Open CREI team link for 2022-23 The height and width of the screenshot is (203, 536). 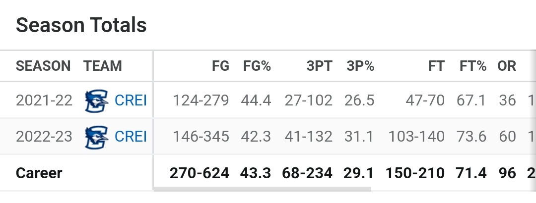point(131,137)
